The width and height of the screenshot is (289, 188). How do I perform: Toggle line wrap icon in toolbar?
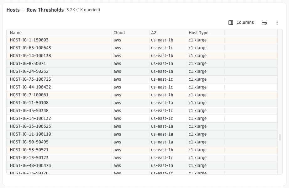tap(265, 23)
